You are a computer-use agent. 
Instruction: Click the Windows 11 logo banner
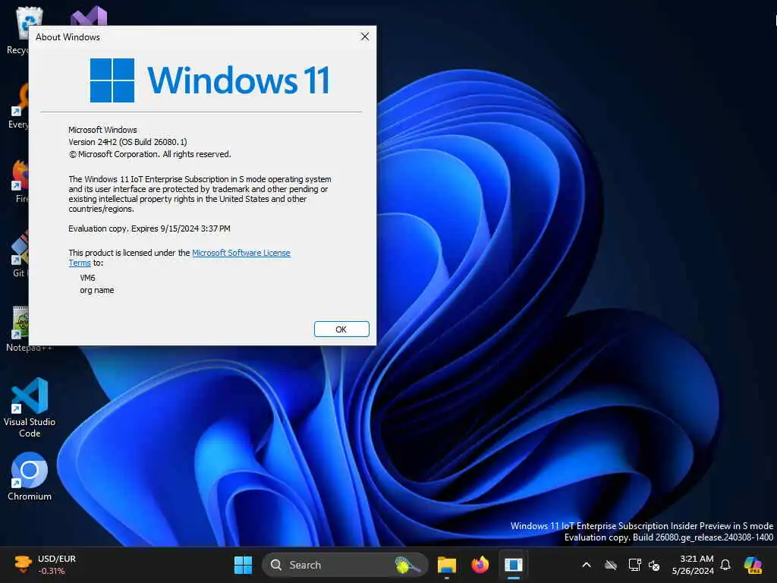click(210, 80)
